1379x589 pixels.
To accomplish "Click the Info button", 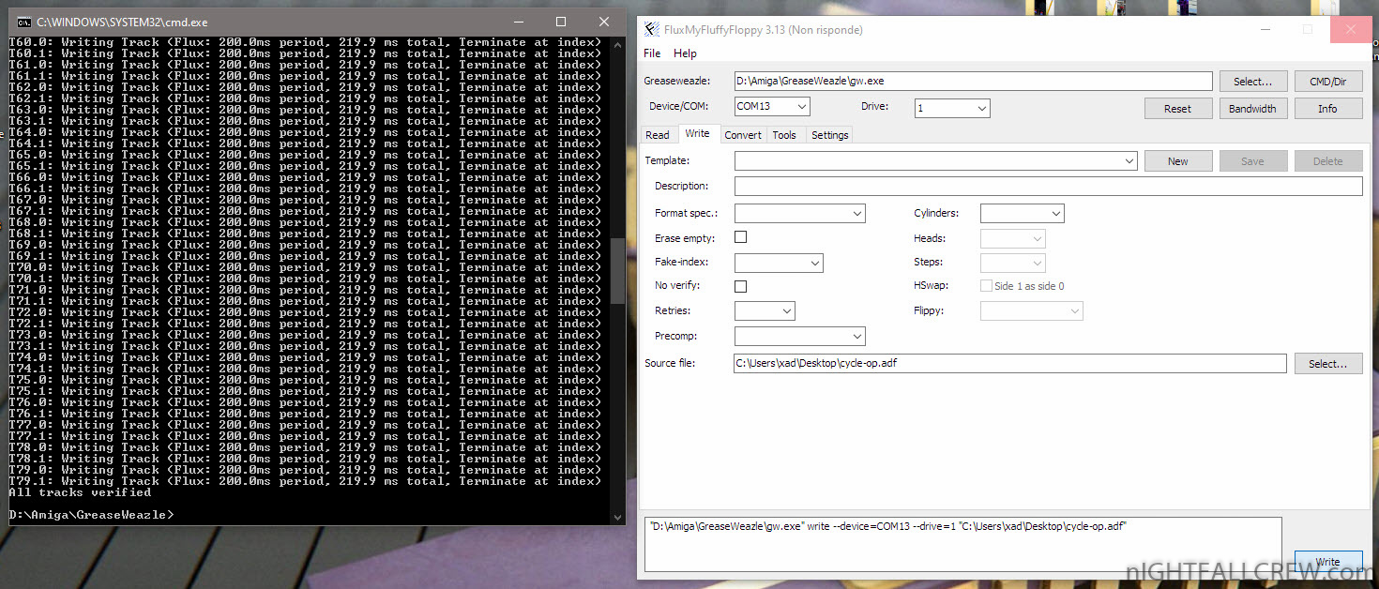I will pyautogui.click(x=1327, y=109).
